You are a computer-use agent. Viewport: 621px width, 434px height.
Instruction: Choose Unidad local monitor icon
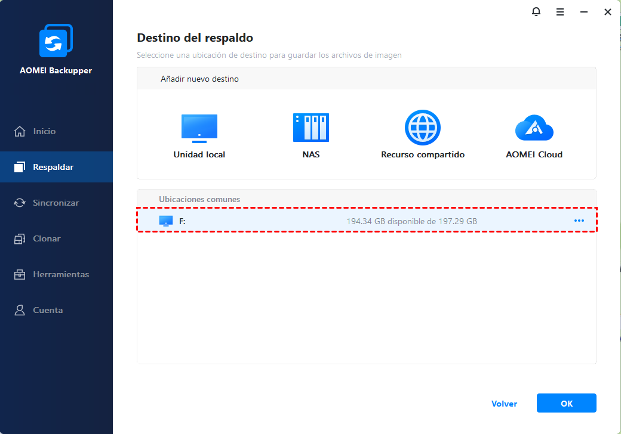pos(199,128)
